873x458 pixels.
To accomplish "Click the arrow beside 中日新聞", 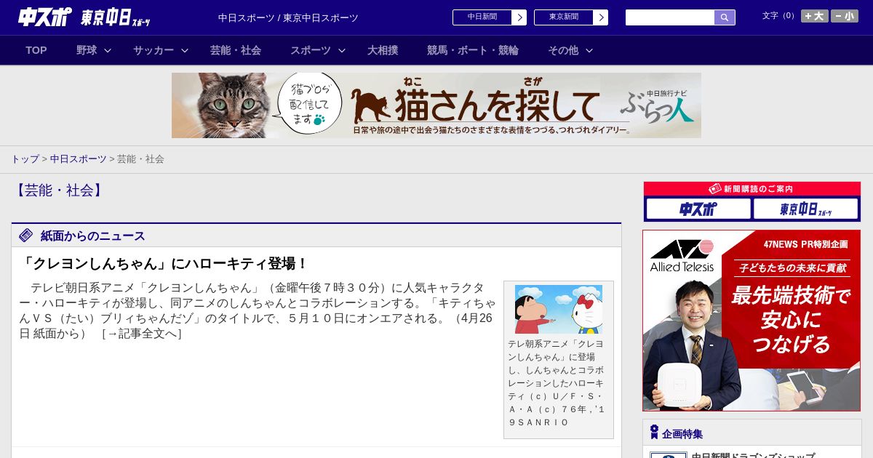I will [x=519, y=17].
